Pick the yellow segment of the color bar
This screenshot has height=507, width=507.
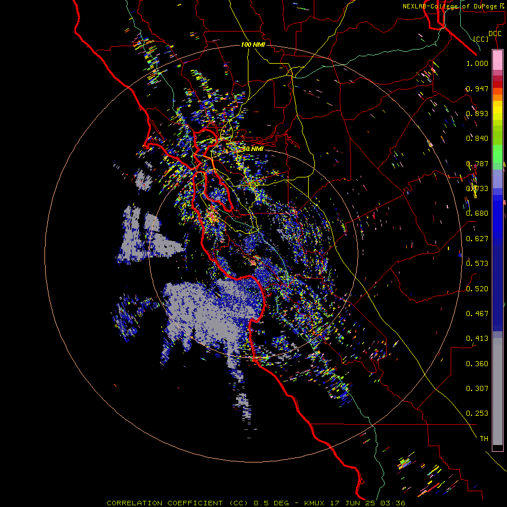coord(497,110)
